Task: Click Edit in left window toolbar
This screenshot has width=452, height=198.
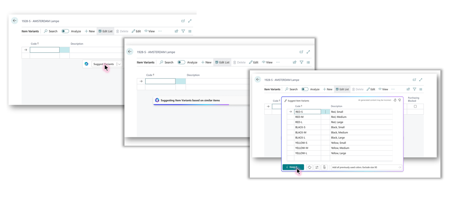Action: tap(136, 31)
